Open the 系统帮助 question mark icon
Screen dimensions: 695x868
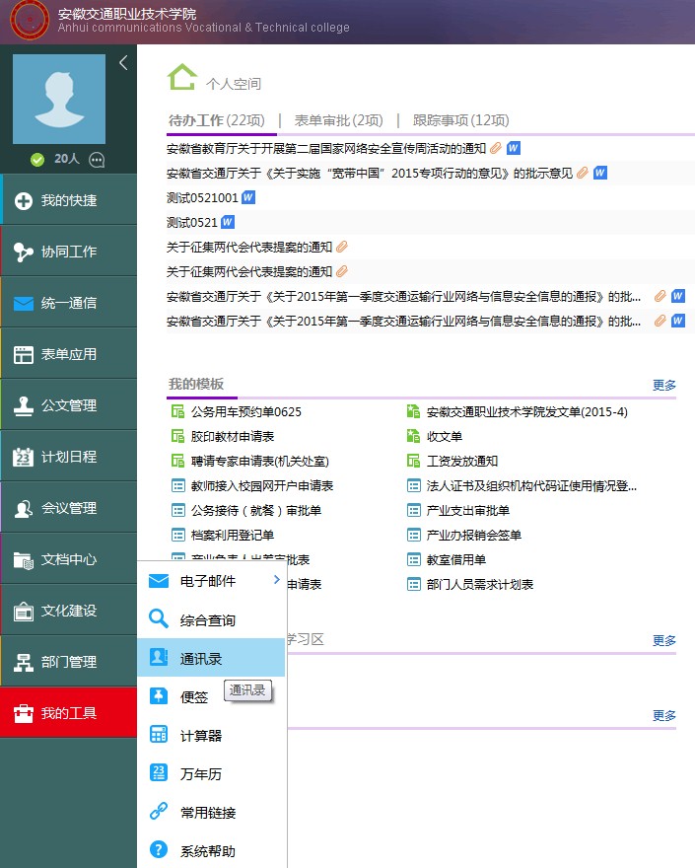tap(158, 849)
